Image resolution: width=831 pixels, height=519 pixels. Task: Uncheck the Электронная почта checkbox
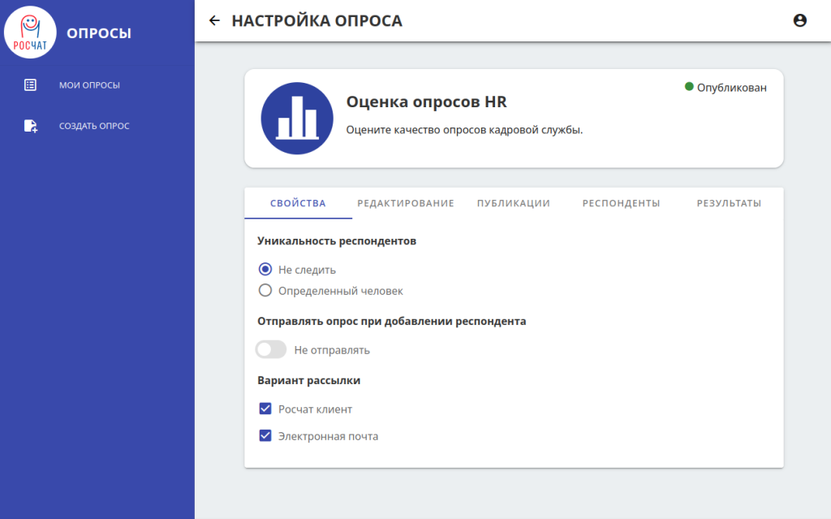point(265,435)
